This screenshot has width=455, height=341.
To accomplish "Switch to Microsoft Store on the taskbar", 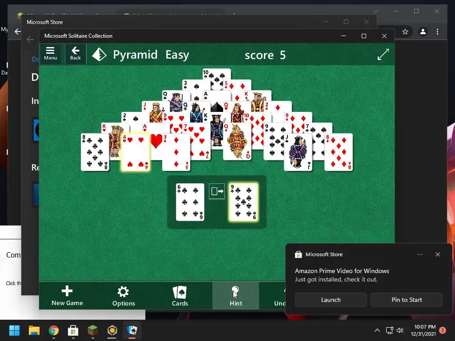I will [73, 330].
